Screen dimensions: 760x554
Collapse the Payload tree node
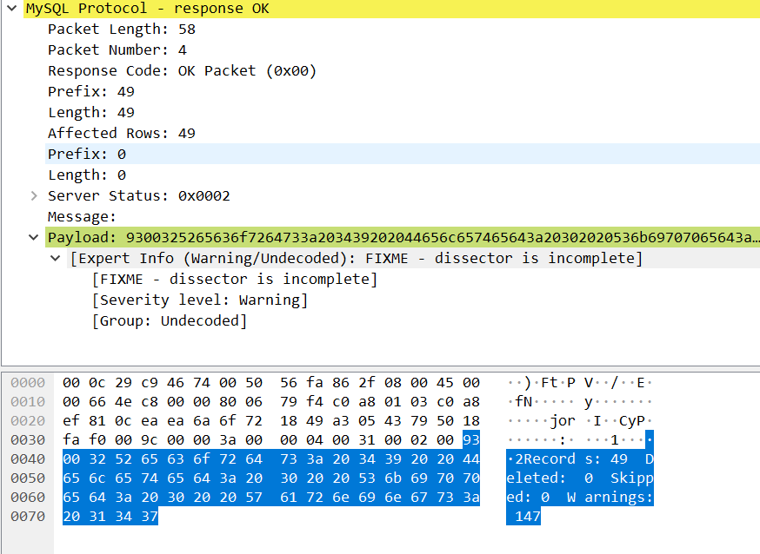(x=33, y=238)
